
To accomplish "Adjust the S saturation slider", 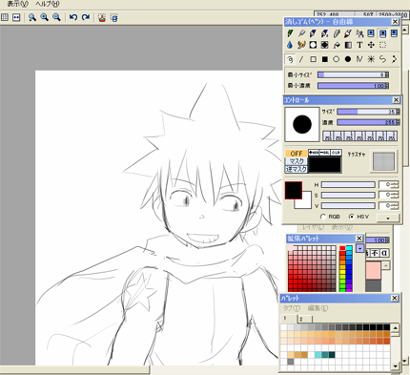I will [x=348, y=195].
